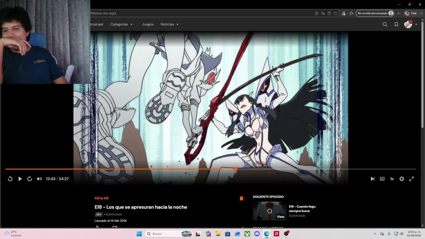Open File Explorer from the taskbar
The image size is (425, 239).
(218, 234)
